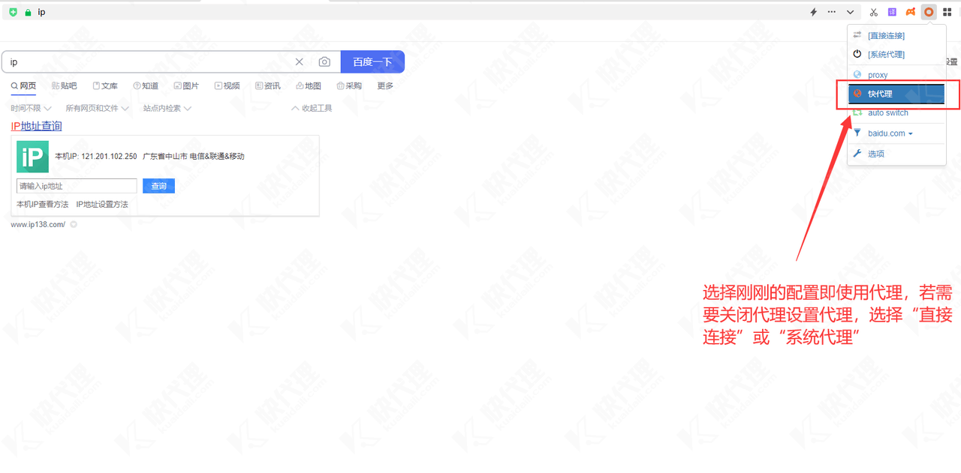961x473 pixels.
Task: Open the IP地址查询 result link
Action: (x=36, y=126)
